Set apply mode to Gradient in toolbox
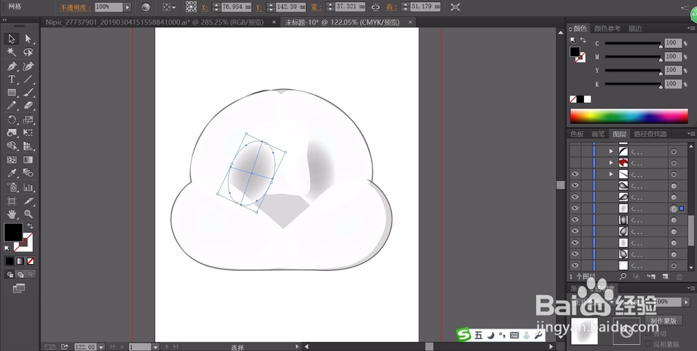 click(x=20, y=261)
